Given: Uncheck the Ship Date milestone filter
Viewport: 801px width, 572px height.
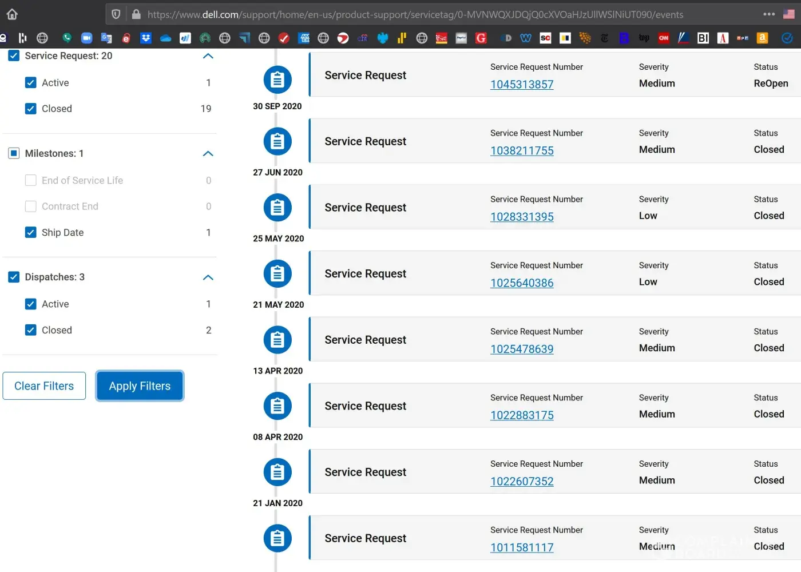Looking at the screenshot, I should tap(31, 232).
